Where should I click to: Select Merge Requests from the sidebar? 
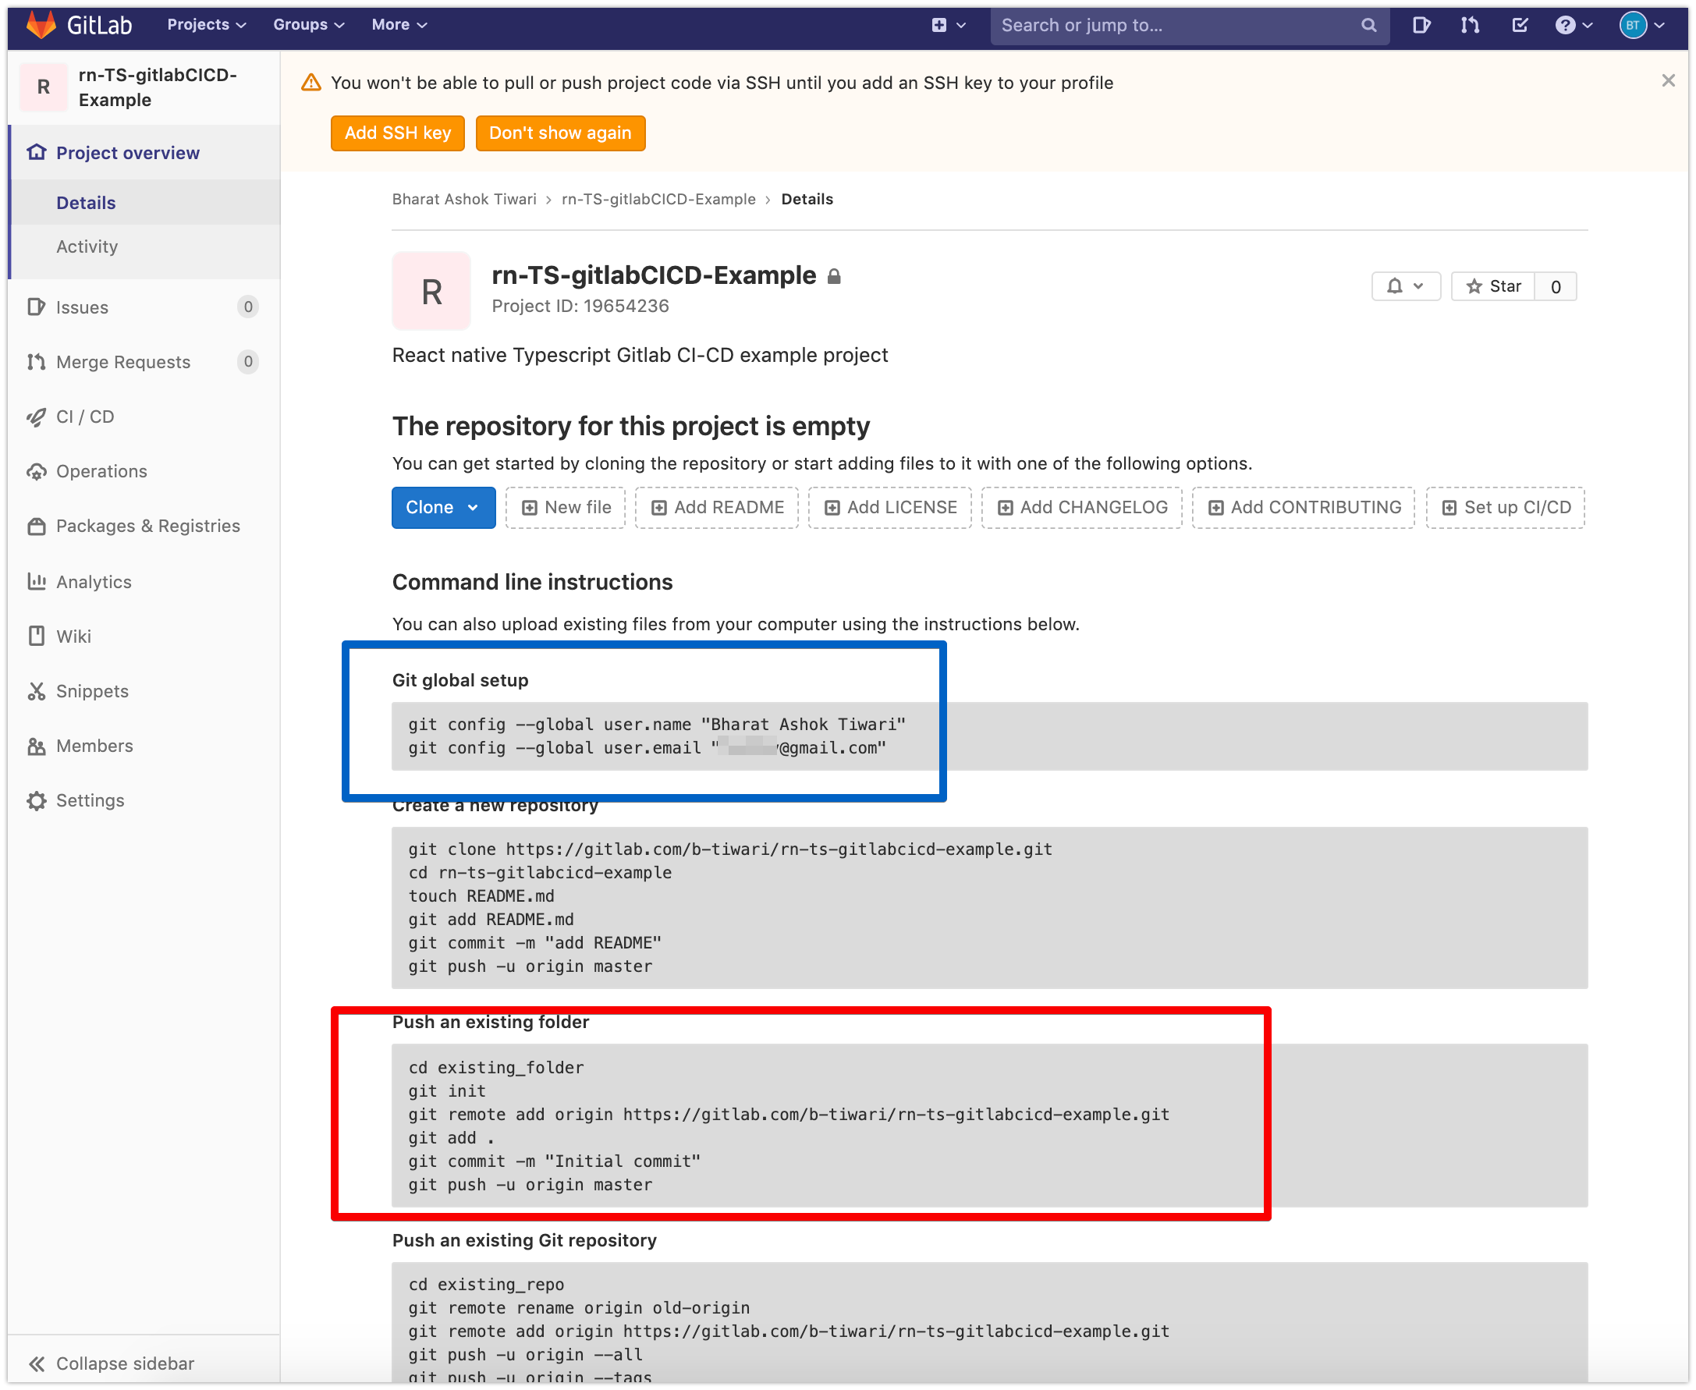(x=122, y=361)
